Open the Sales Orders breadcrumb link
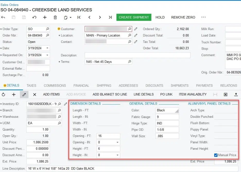This screenshot has width=241, height=172. point(10,5)
